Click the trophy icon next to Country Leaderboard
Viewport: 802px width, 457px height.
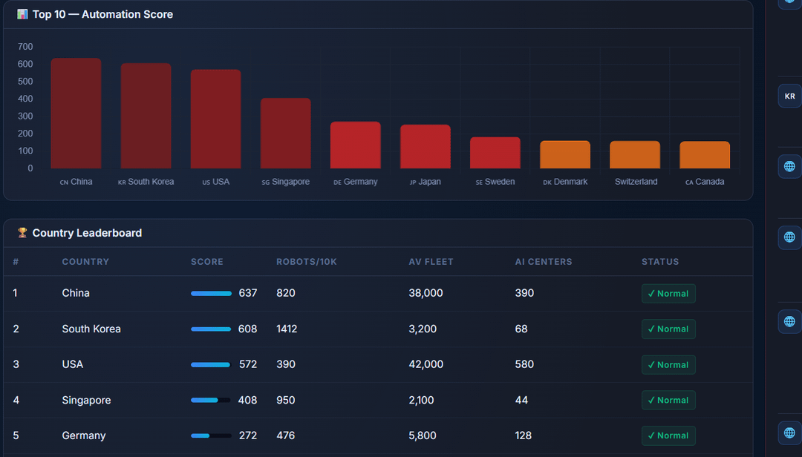click(22, 233)
